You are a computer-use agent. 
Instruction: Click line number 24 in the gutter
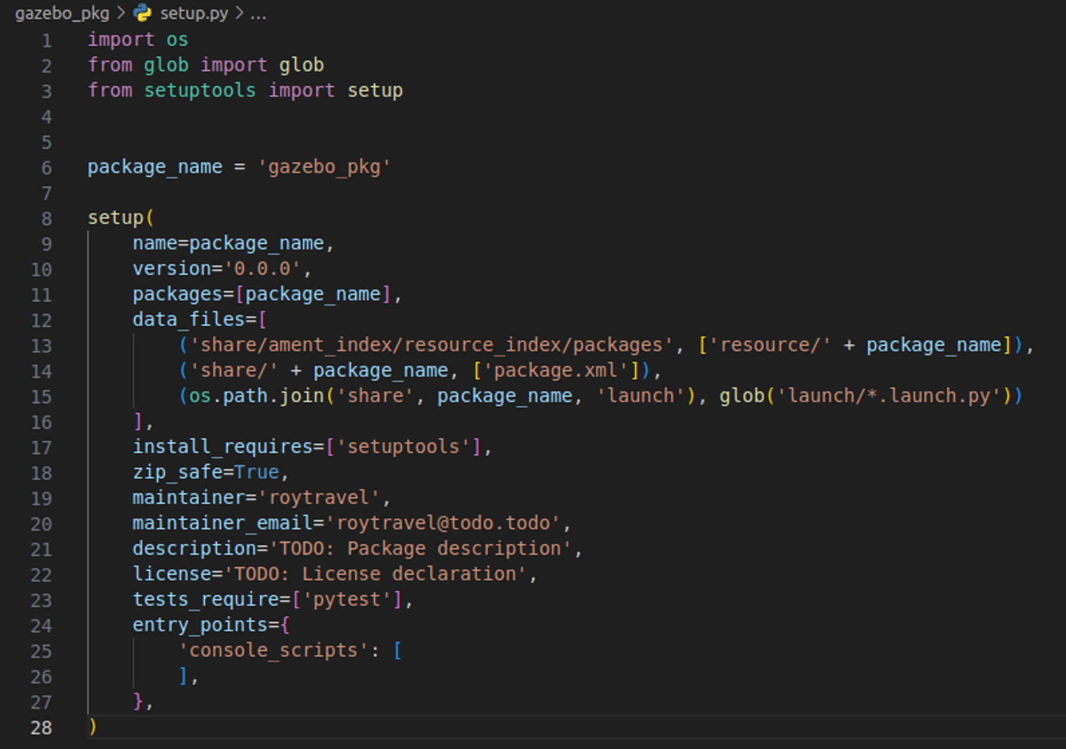[x=42, y=626]
